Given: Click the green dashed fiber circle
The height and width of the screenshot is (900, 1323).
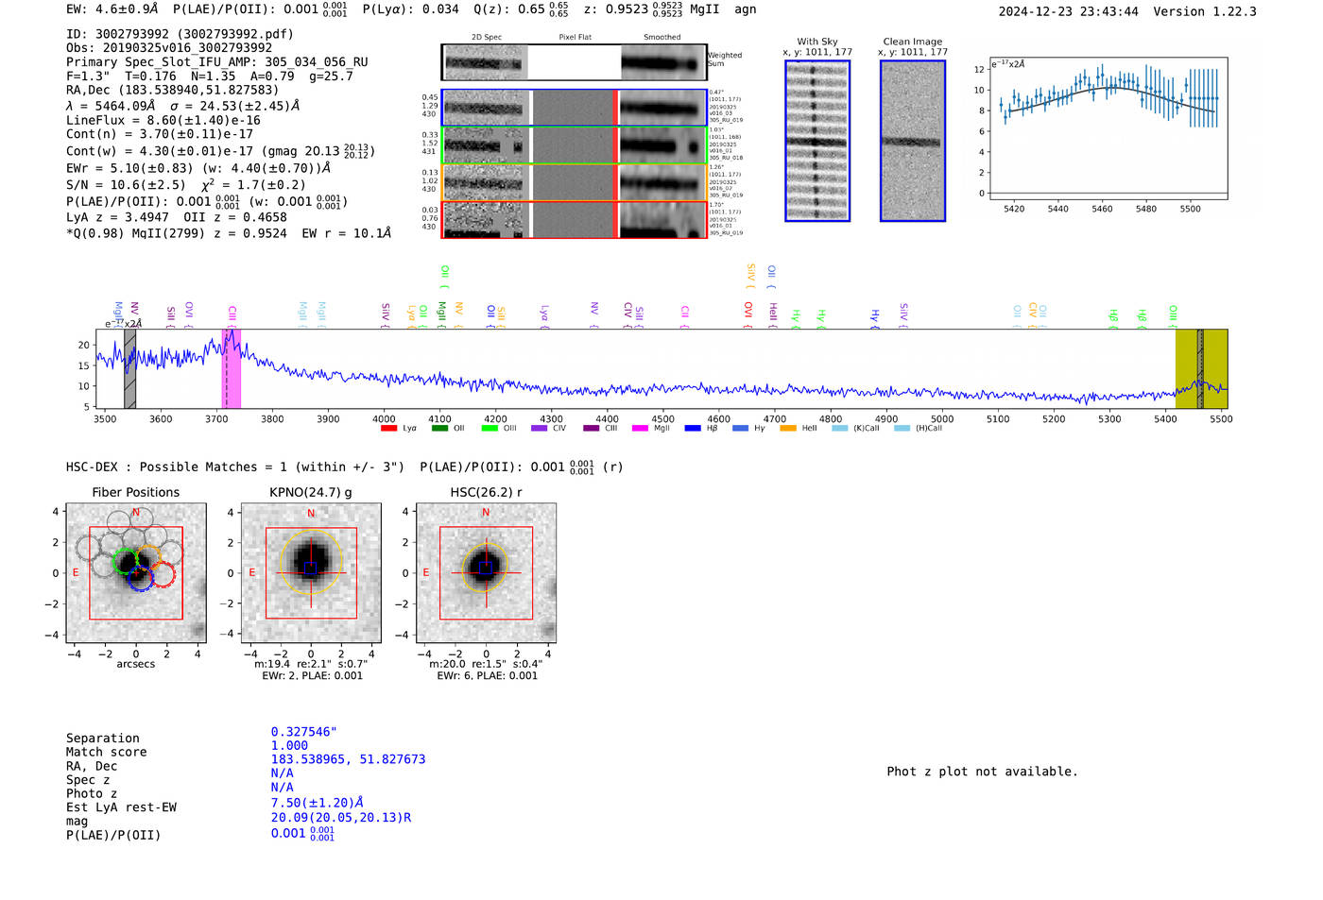Looking at the screenshot, I should tap(126, 561).
